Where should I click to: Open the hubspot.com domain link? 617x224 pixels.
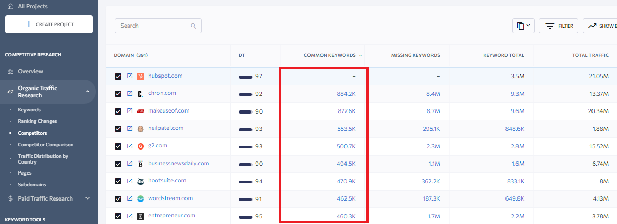click(165, 76)
